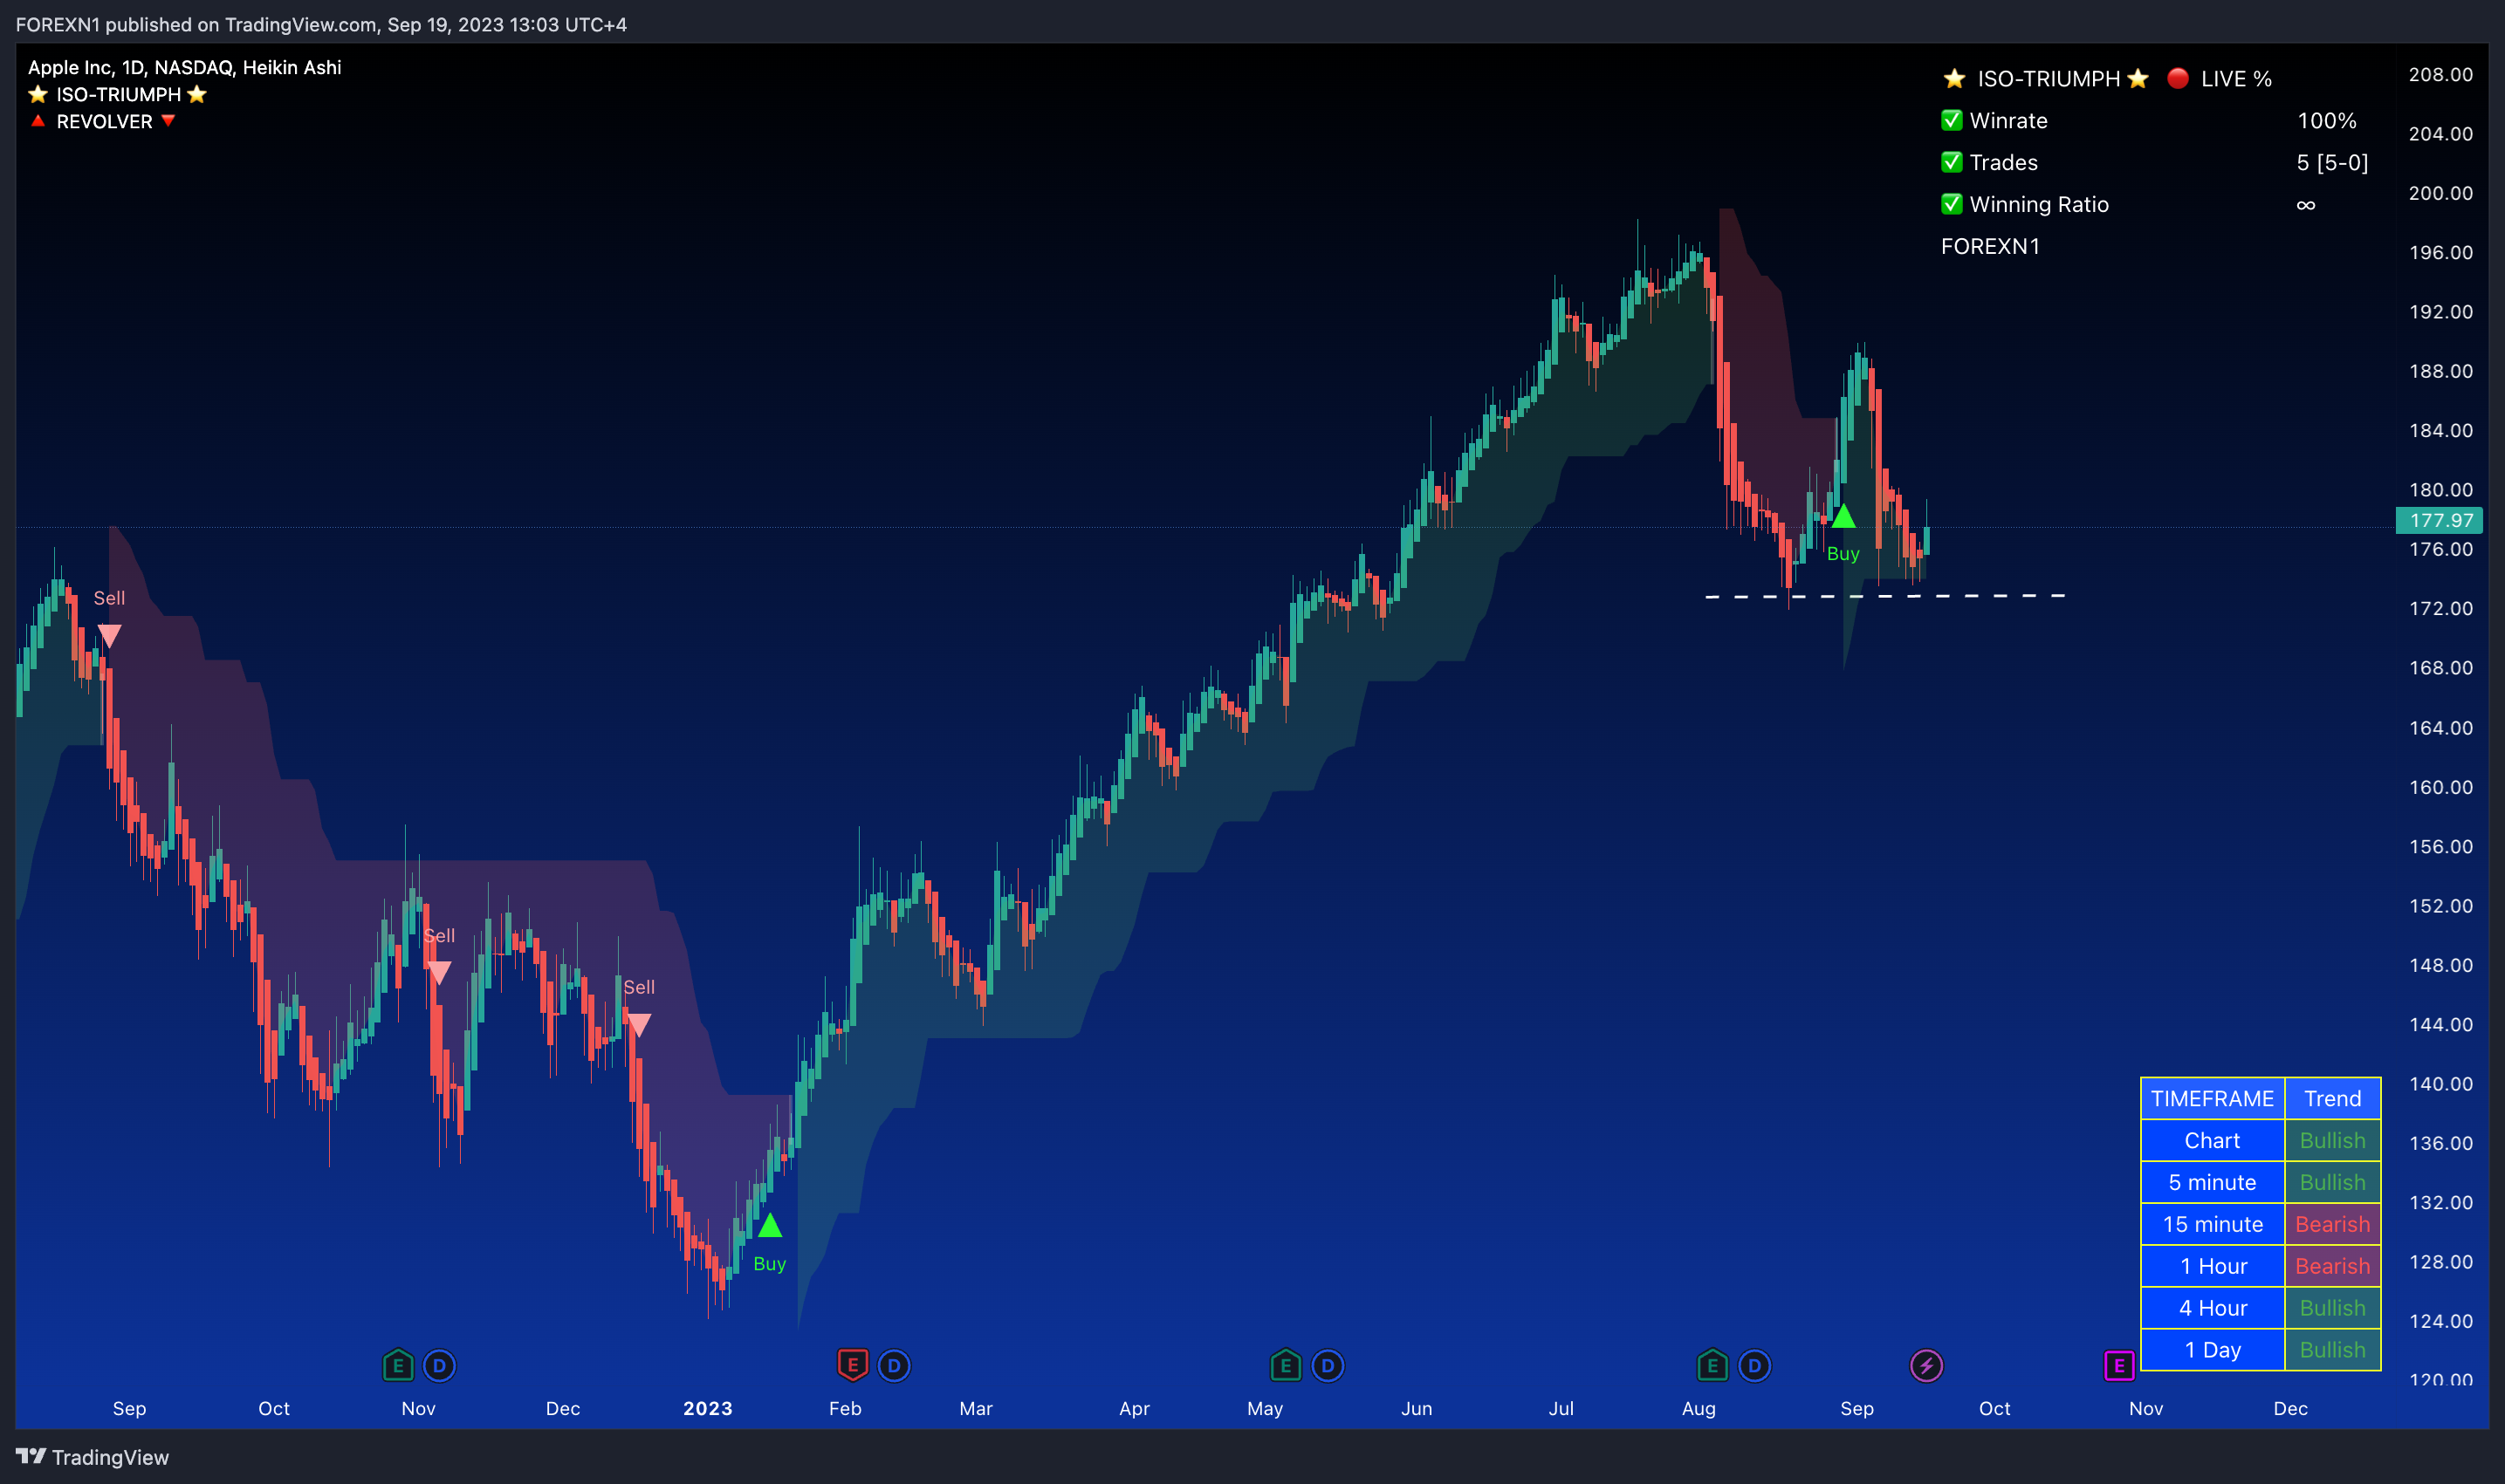Click the green checkmark beside Trades
This screenshot has height=1484, width=2505.
click(1952, 162)
